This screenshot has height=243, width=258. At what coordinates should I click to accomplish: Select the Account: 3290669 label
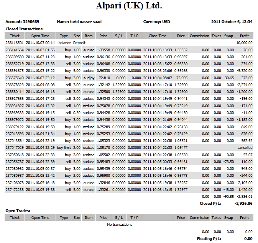point(22,22)
